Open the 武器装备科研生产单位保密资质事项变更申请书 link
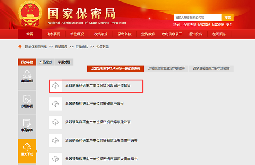This screenshot has height=165, width=255. coord(101,159)
